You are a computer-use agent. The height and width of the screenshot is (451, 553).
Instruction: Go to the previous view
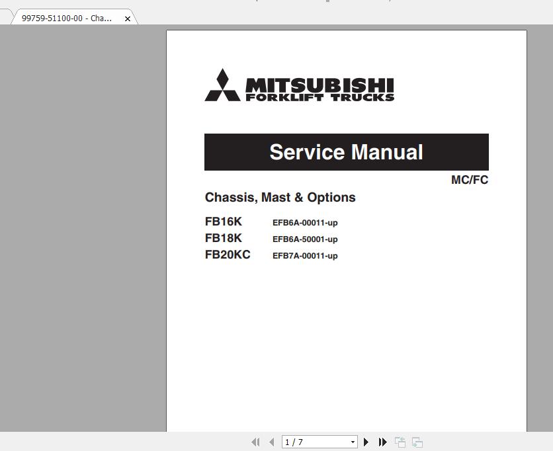pos(400,442)
